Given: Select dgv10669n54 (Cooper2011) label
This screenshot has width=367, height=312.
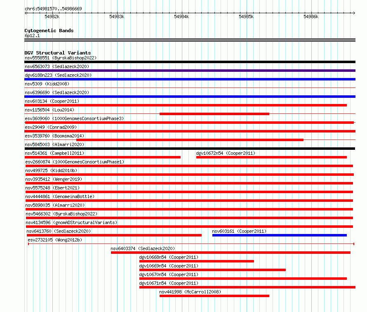Looking at the screenshot, I should (169, 266).
